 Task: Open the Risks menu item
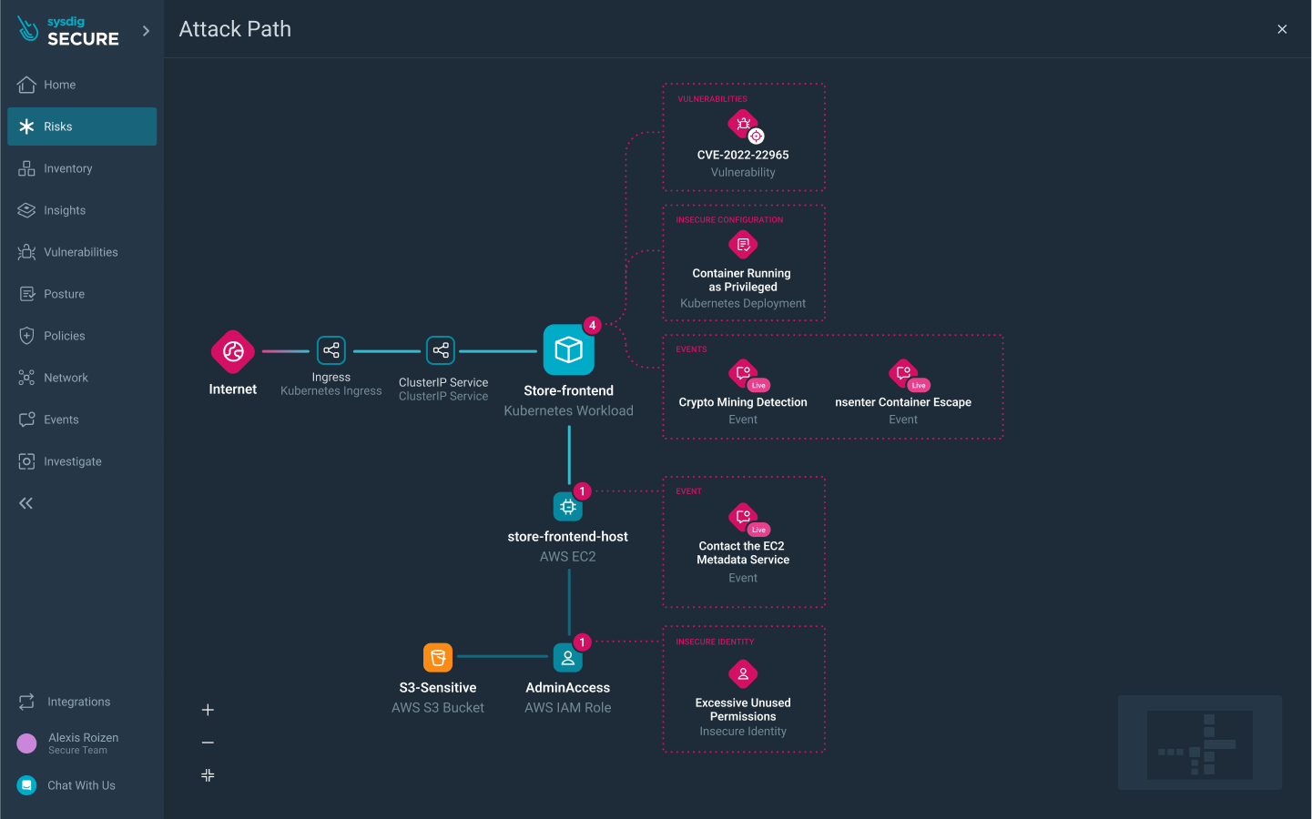pyautogui.click(x=82, y=126)
